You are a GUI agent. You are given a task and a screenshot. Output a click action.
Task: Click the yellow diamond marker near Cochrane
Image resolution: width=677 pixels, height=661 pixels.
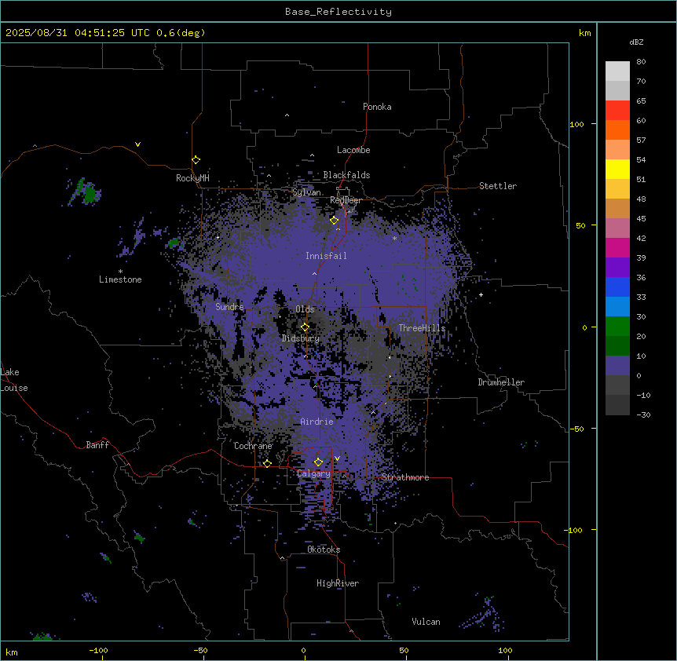[267, 464]
